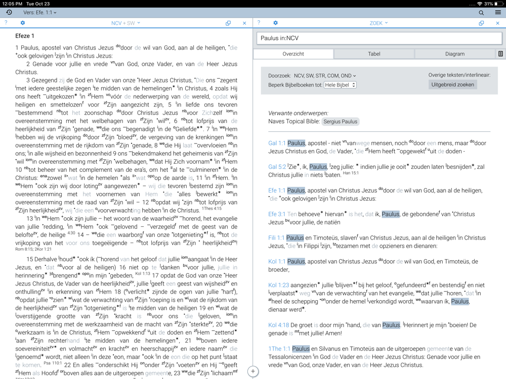The width and height of the screenshot is (506, 379).
Task: Click the Rom 8:15; 2Kor 1:21 cross-reference
Action: (33, 249)
